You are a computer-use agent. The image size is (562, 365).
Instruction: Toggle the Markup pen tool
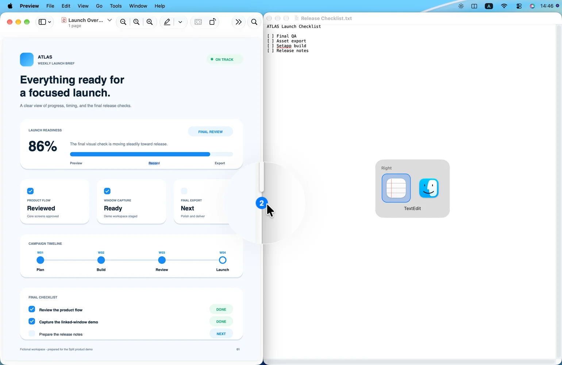167,22
